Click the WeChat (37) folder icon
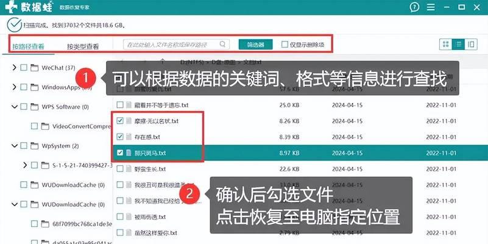Viewport: 488px width, 244px height. (x=34, y=68)
